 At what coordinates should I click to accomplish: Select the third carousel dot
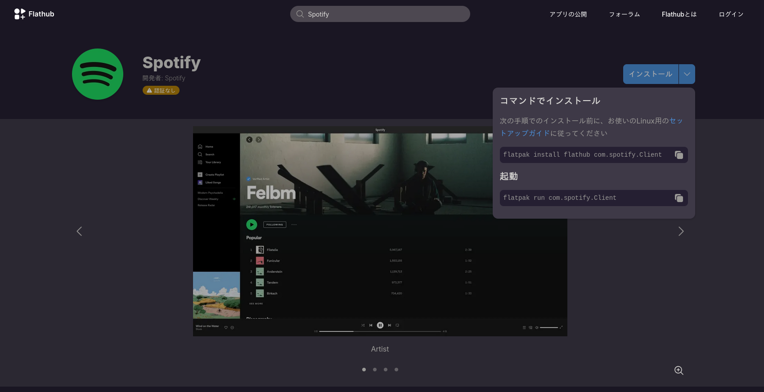(386, 370)
